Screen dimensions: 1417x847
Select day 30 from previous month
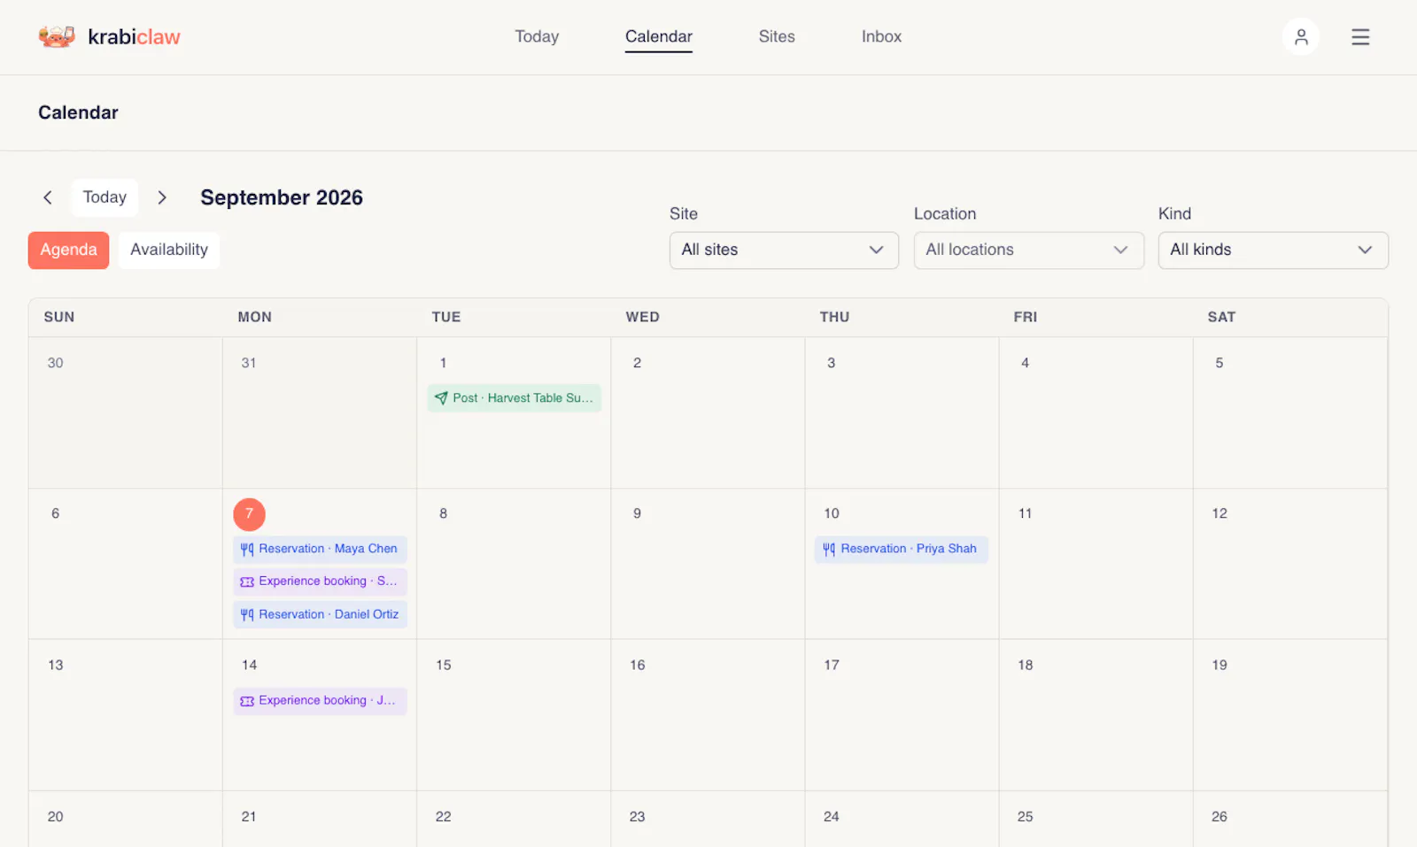tap(55, 363)
